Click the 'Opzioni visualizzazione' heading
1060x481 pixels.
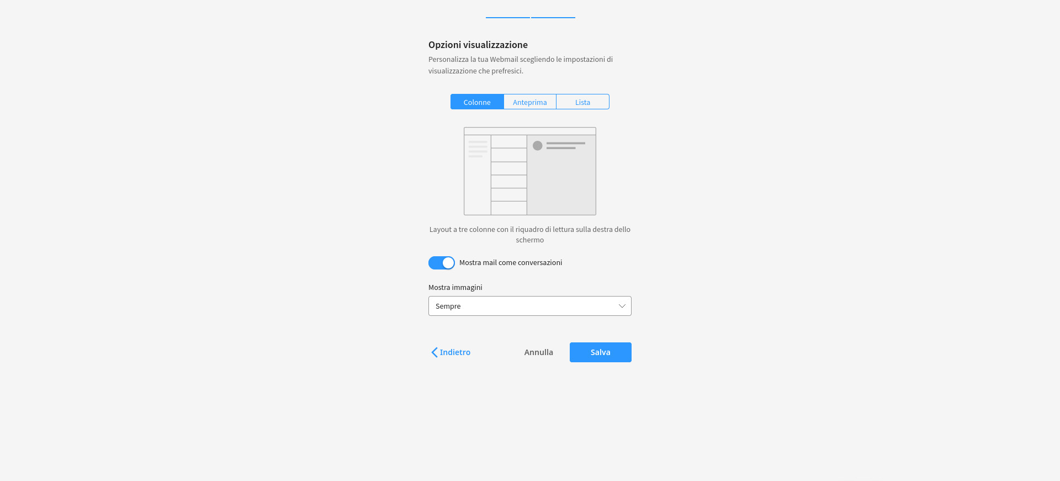(x=478, y=45)
